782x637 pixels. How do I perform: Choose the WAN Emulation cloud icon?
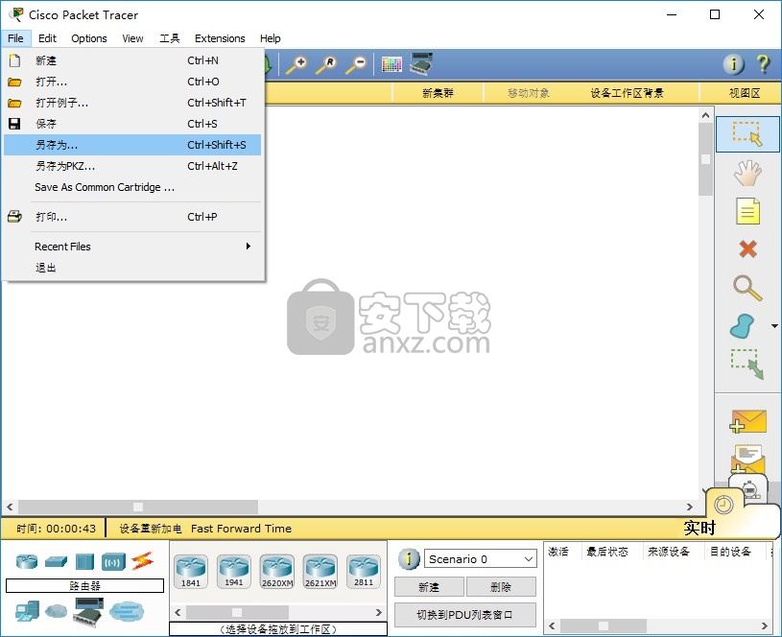pyautogui.click(x=56, y=610)
